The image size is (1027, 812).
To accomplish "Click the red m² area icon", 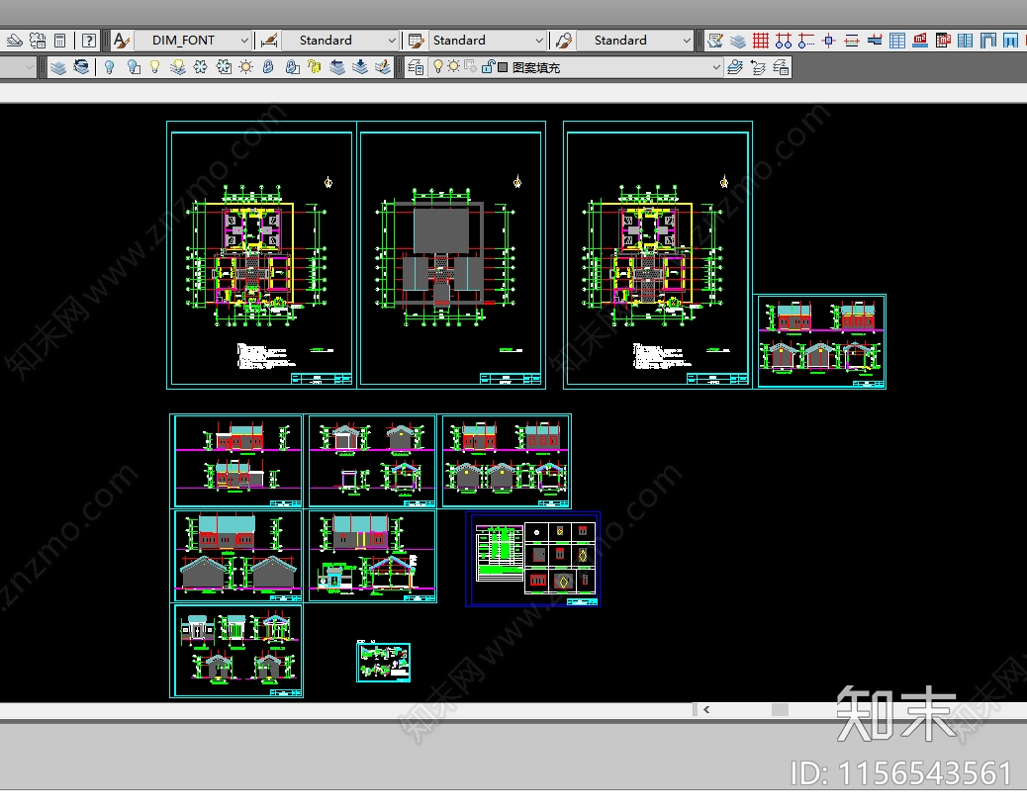I will pyautogui.click(x=920, y=41).
